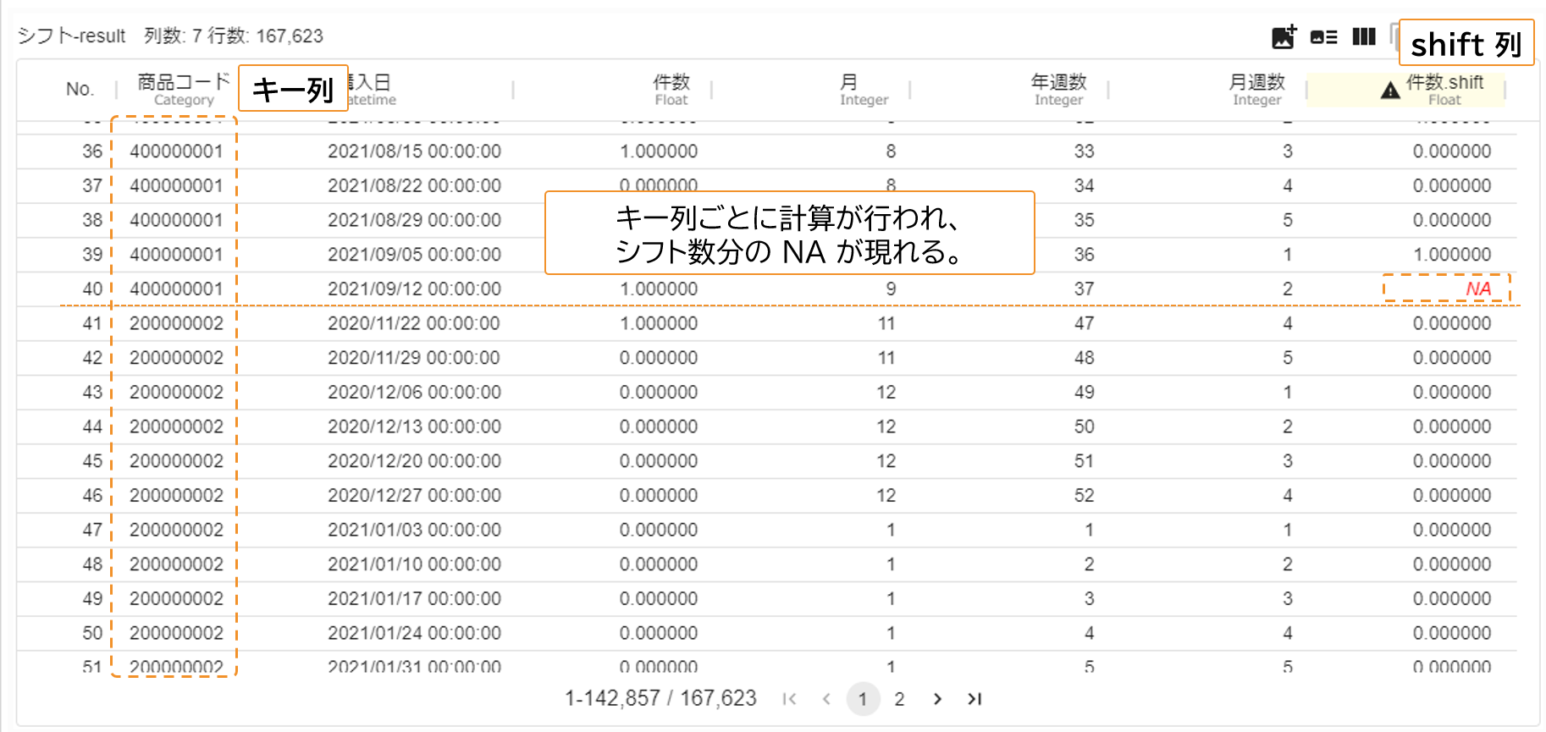Click the red NA cell in row 40
This screenshot has height=732, width=1546.
click(1478, 289)
